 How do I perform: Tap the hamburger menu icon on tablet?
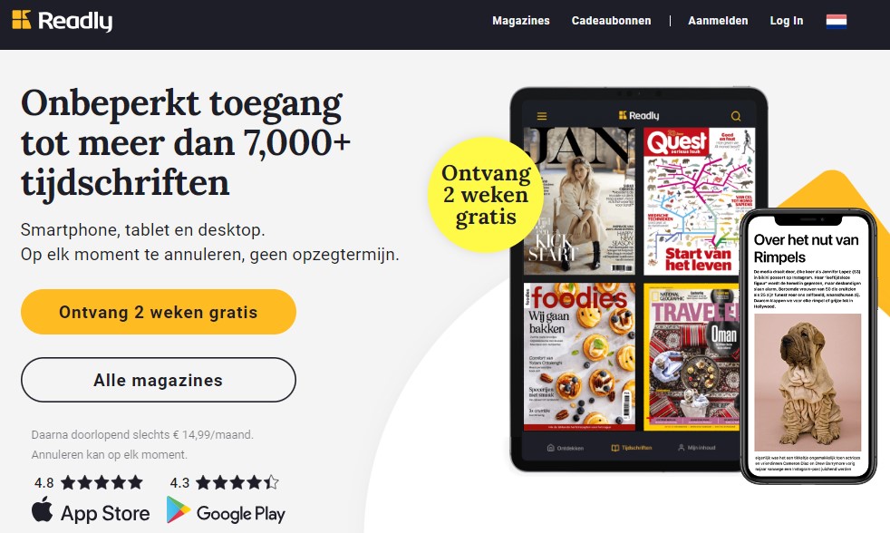click(542, 116)
